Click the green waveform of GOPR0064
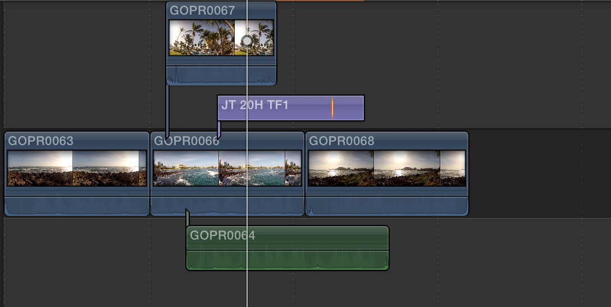Screen dimensions: 611x307 (x=286, y=259)
